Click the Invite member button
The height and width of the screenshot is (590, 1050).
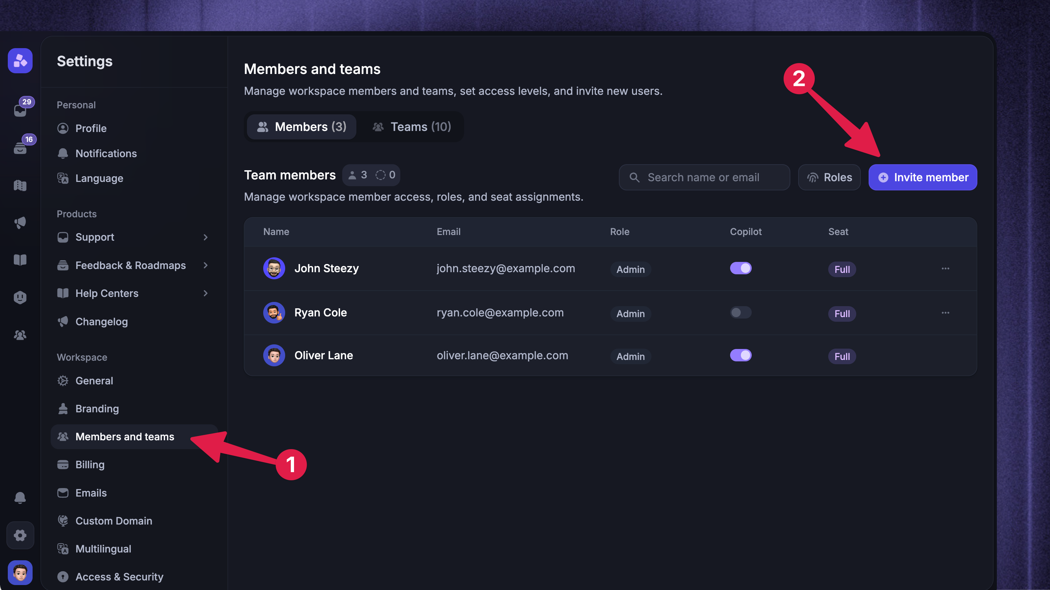[922, 177]
